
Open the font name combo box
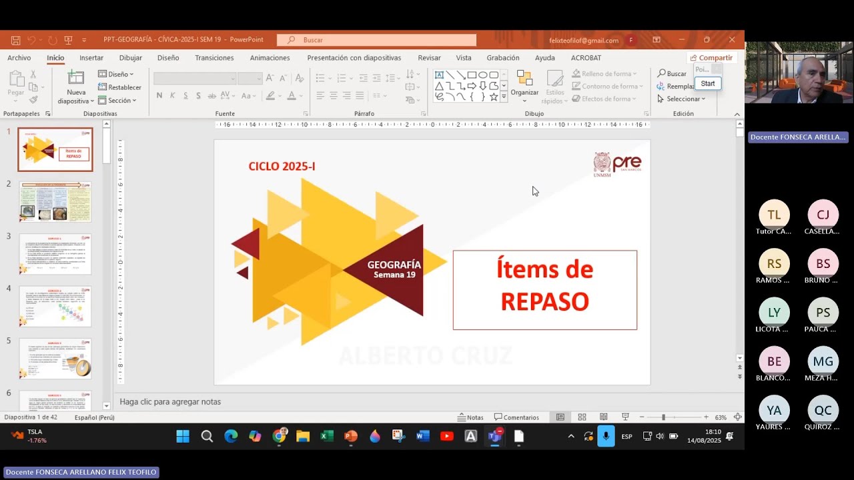pyautogui.click(x=195, y=79)
